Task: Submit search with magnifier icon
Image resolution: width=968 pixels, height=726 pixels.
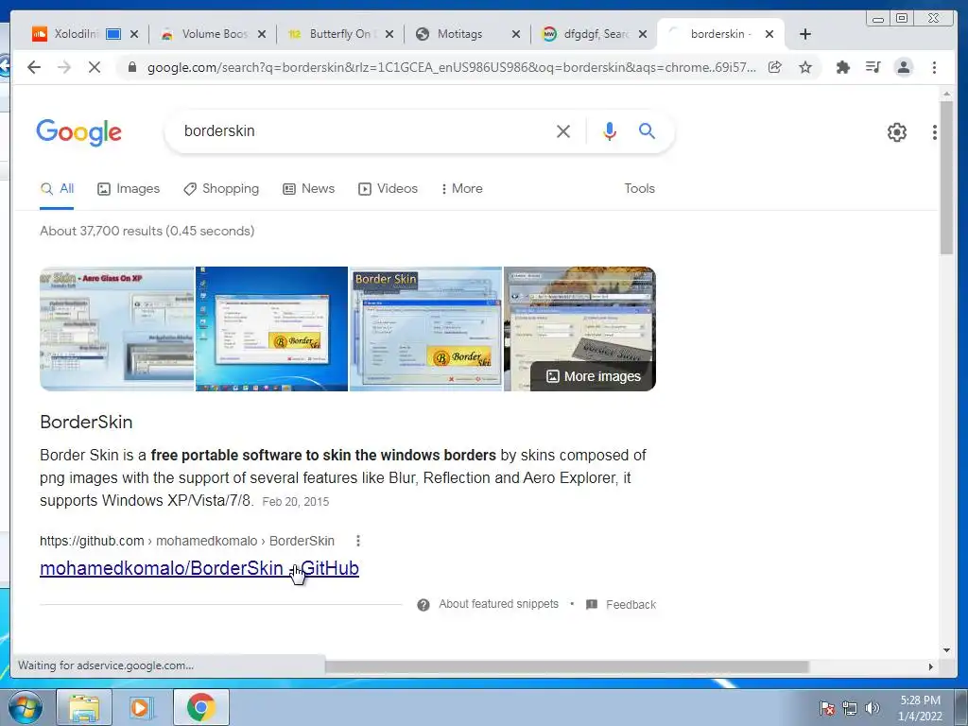Action: (647, 130)
